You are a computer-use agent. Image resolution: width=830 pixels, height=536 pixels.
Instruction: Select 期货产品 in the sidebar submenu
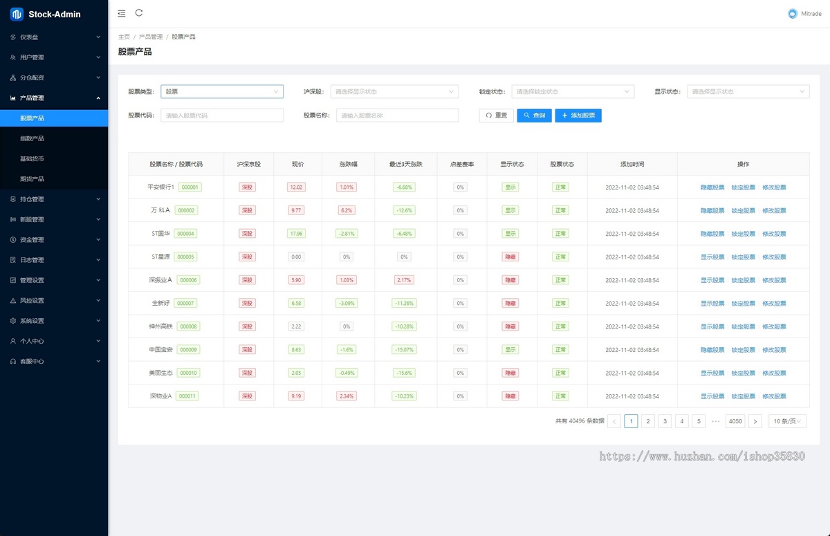[x=54, y=179]
